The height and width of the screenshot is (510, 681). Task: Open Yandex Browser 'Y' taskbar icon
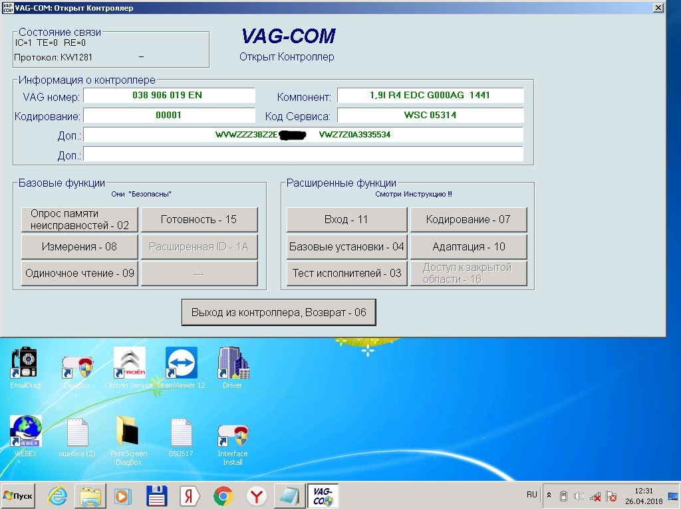coord(257,496)
